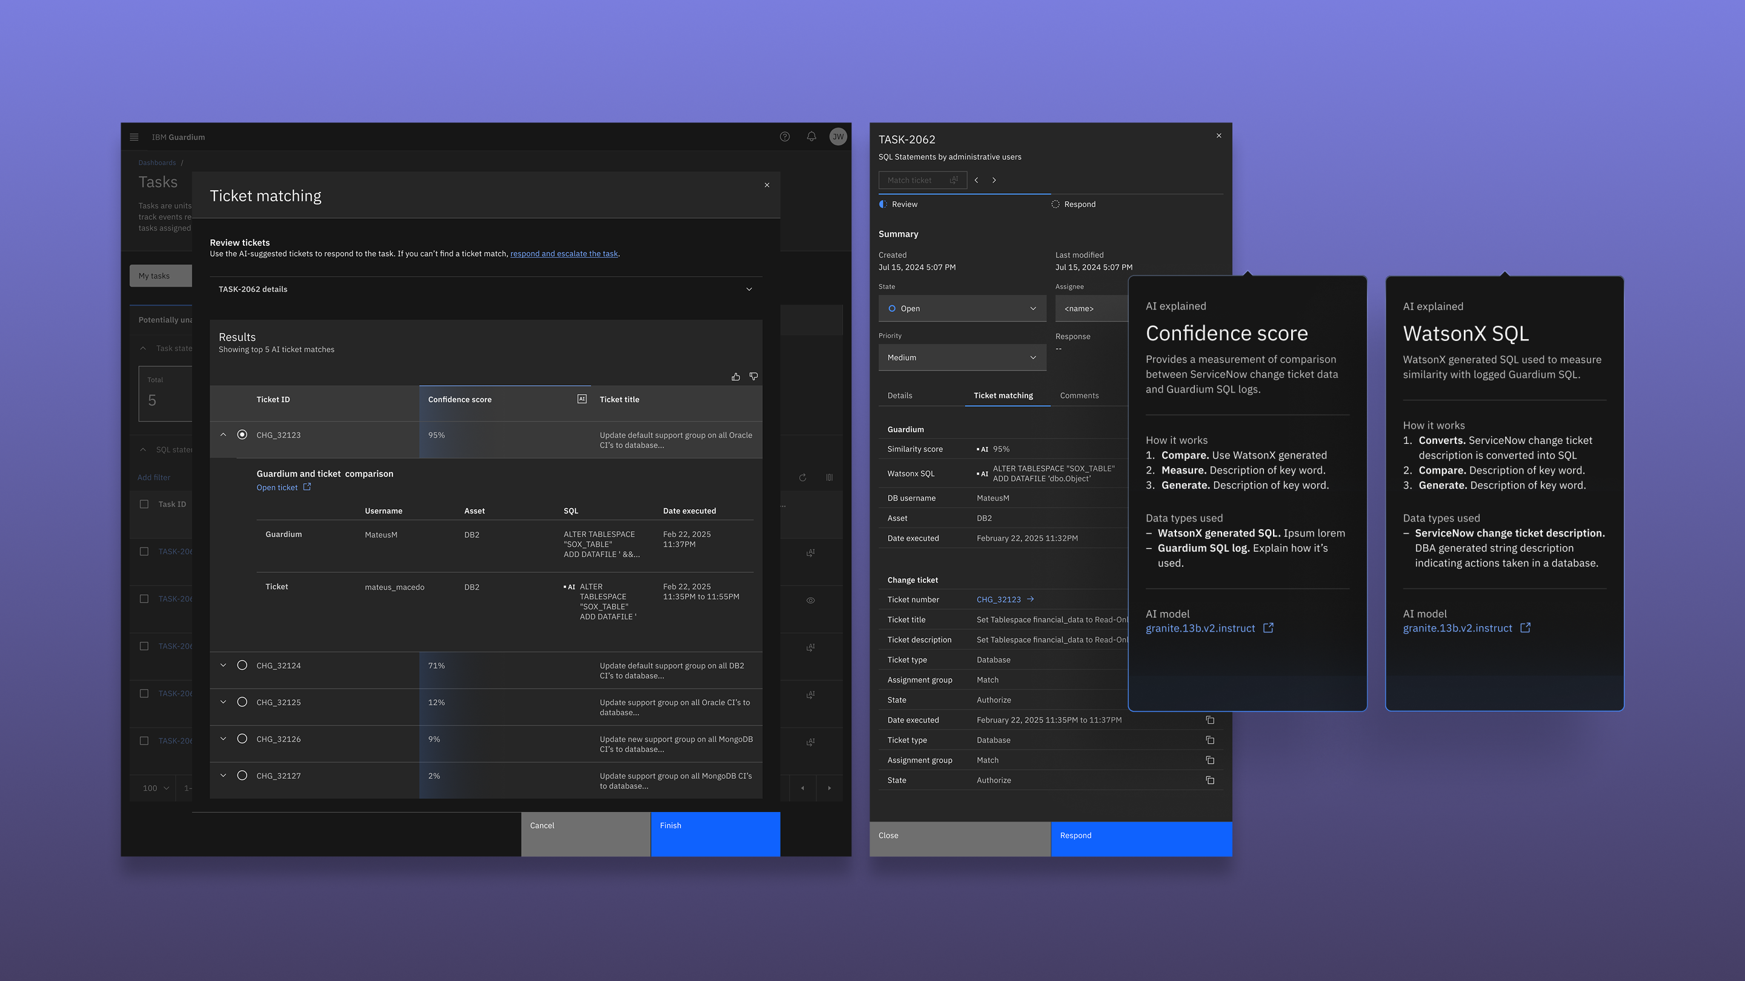This screenshot has height=981, width=1745.
Task: Select the My tasks tab
Action: coord(161,276)
